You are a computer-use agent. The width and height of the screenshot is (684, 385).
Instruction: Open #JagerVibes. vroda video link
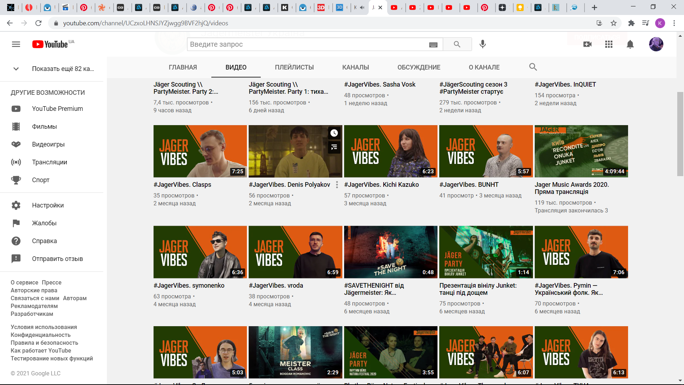coord(276,286)
